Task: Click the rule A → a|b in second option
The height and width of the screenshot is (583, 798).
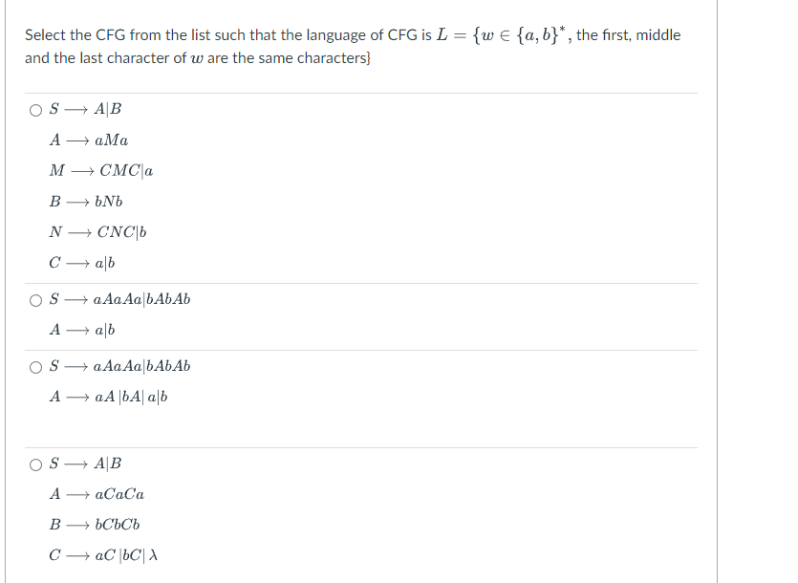Action: click(x=81, y=330)
